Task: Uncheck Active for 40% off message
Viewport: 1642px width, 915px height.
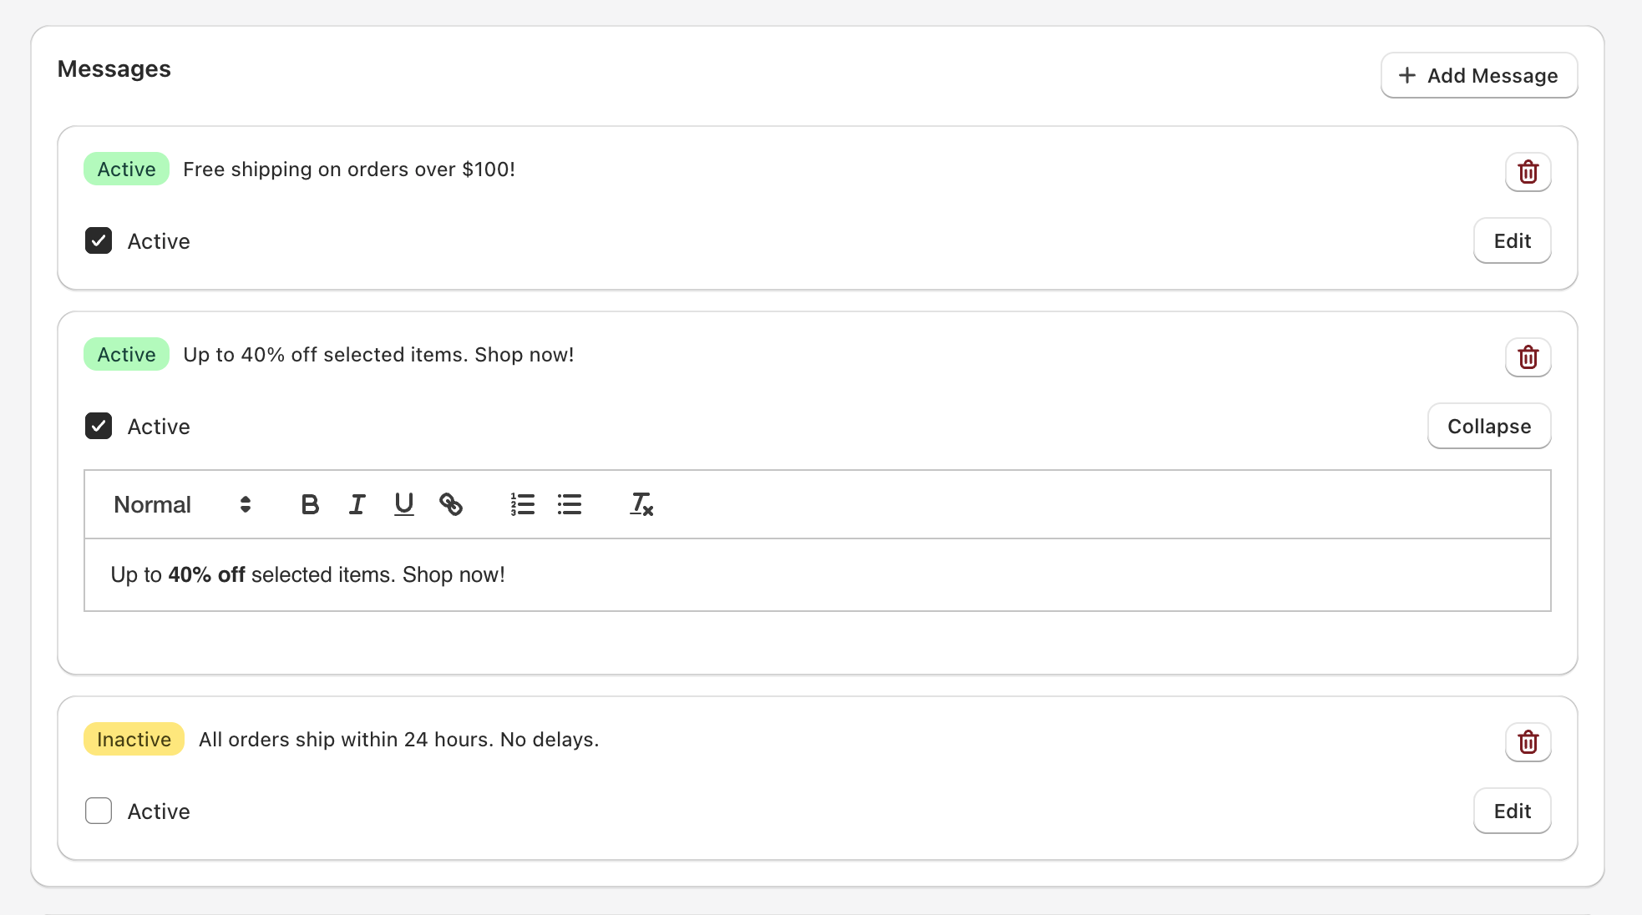Action: tap(99, 426)
